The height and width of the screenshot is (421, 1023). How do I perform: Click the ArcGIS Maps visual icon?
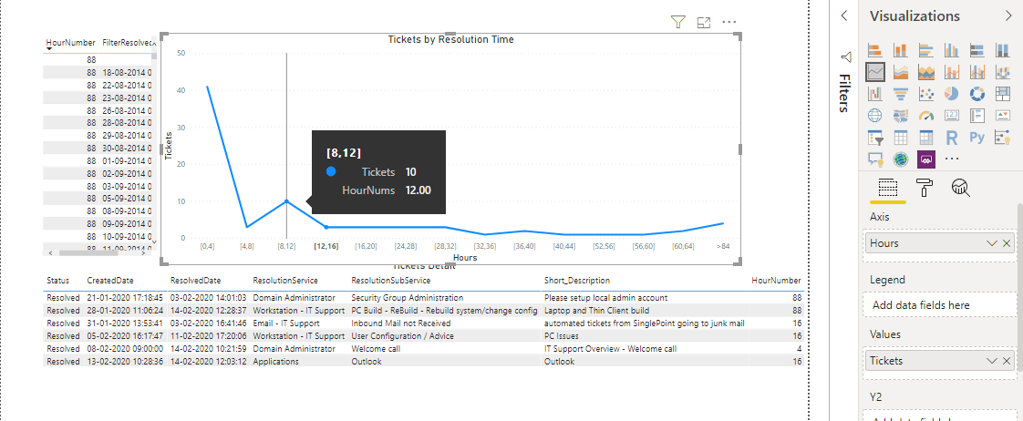[900, 159]
